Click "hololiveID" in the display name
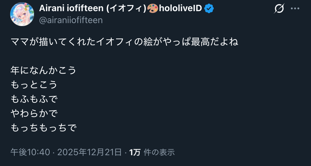Viewport: 311px width, 166px height. [180, 9]
